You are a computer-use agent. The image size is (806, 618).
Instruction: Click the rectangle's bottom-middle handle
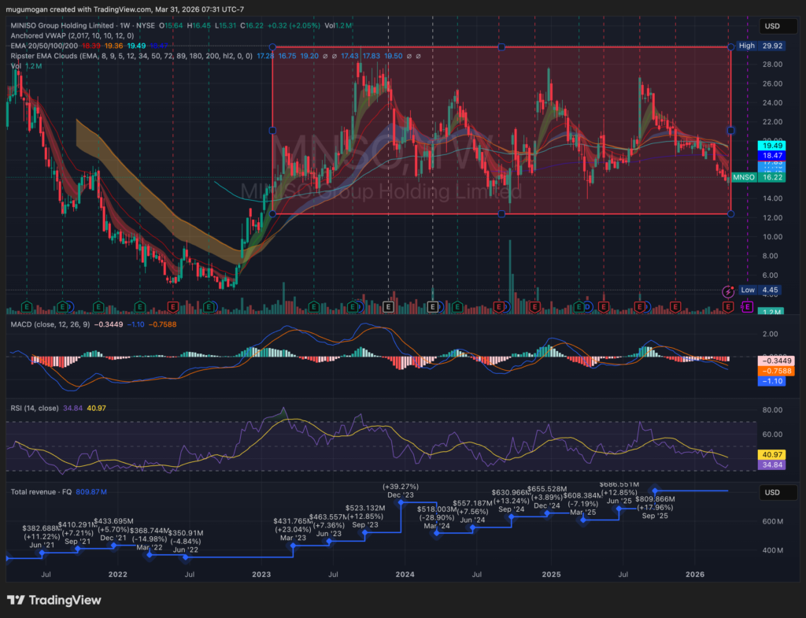501,213
